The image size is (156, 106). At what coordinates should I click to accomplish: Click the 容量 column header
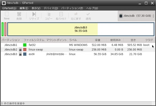[98, 40]
